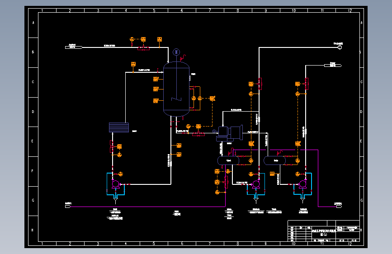This screenshot has width=392, height=254.
Task: Select the middle pump of the three pumps
Action: click(256, 184)
